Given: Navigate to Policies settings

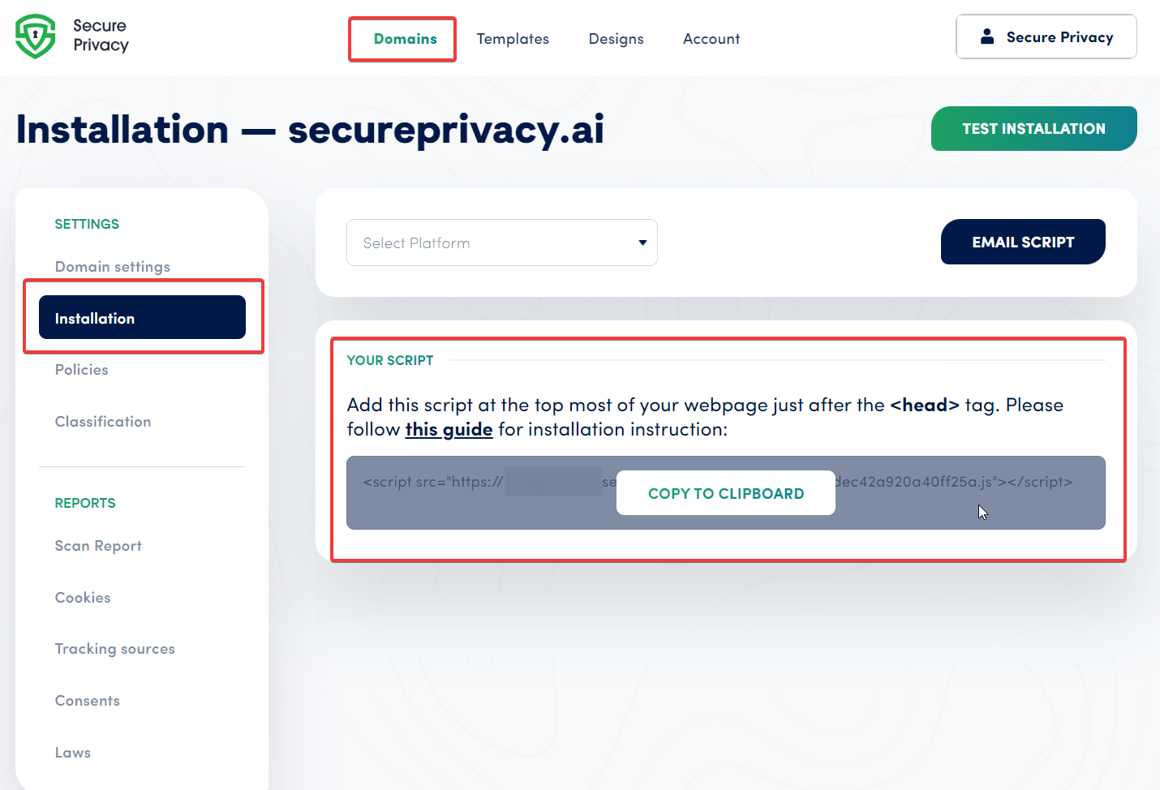Looking at the screenshot, I should tap(81, 370).
